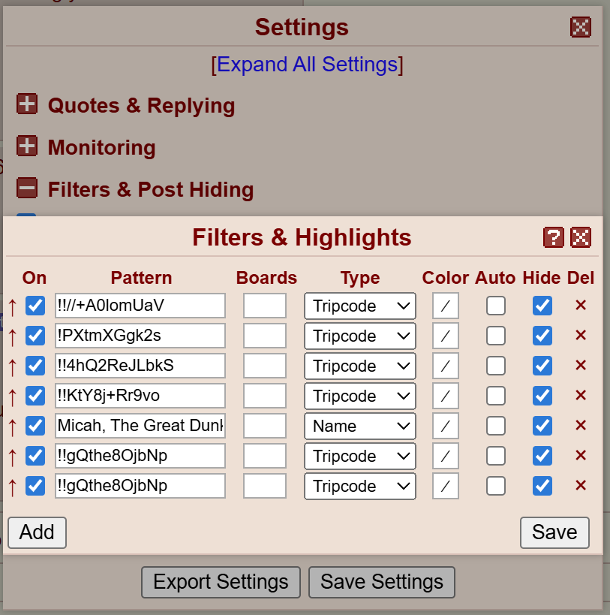This screenshot has width=610, height=615.
Task: Set a color for the Micah name filter
Action: (446, 426)
